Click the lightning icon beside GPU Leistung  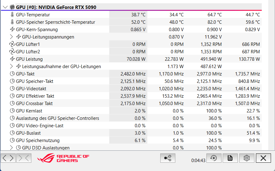pyautogui.click(x=12, y=59)
